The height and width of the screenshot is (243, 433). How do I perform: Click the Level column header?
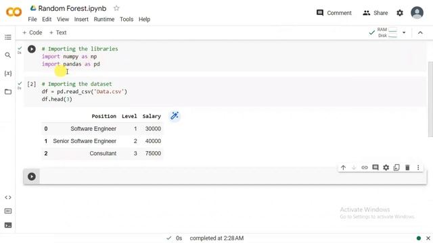[129, 116]
